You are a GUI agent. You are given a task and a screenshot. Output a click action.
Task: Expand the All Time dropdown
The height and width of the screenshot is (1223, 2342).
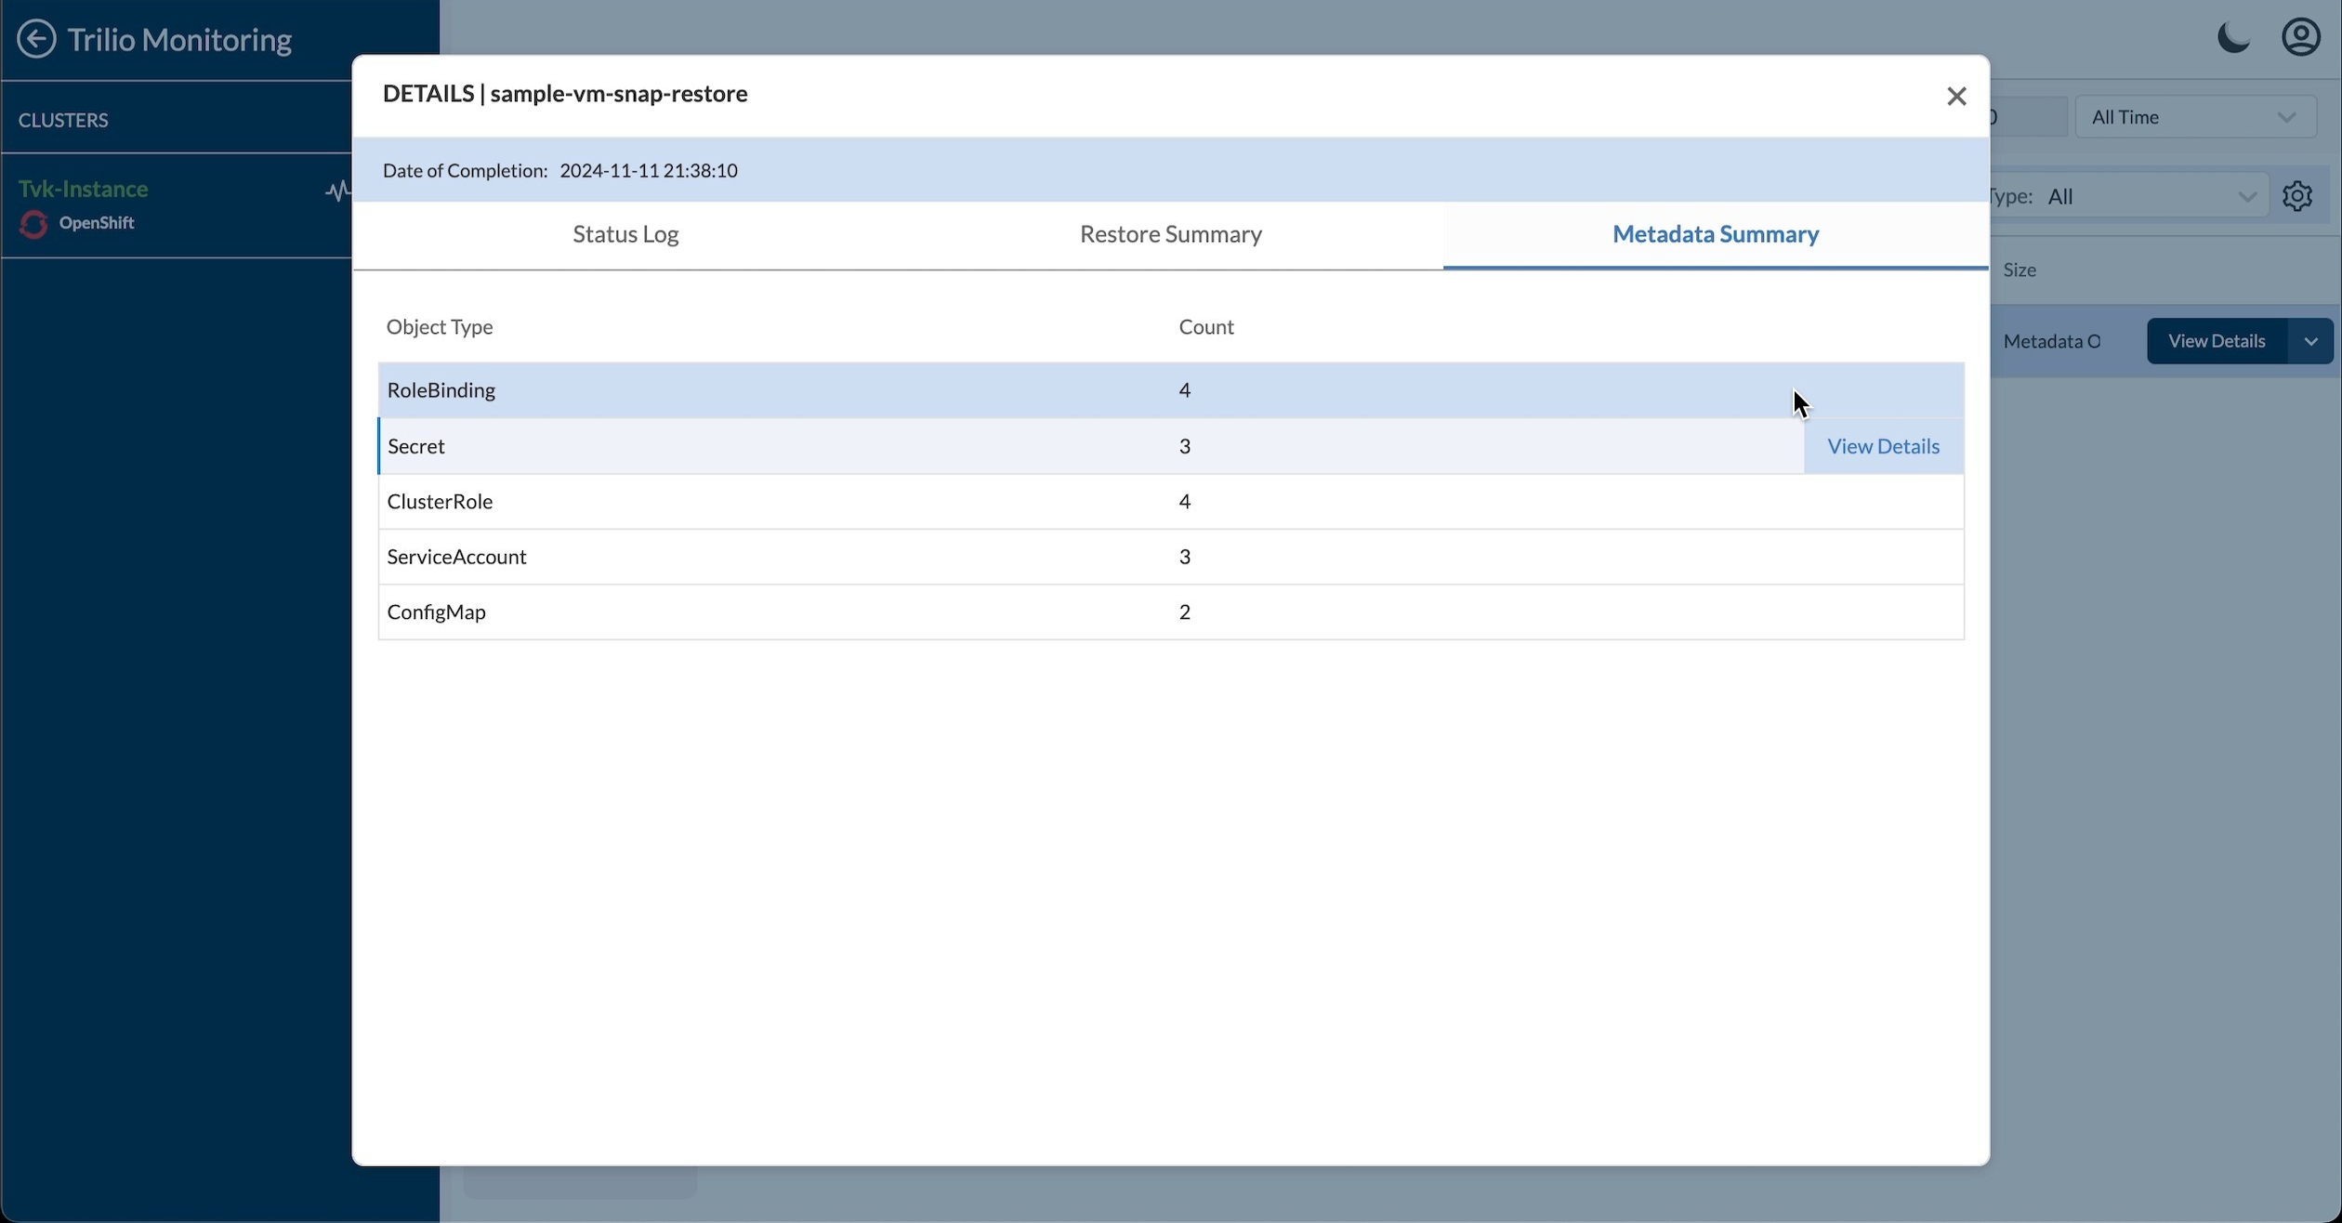[2195, 118]
